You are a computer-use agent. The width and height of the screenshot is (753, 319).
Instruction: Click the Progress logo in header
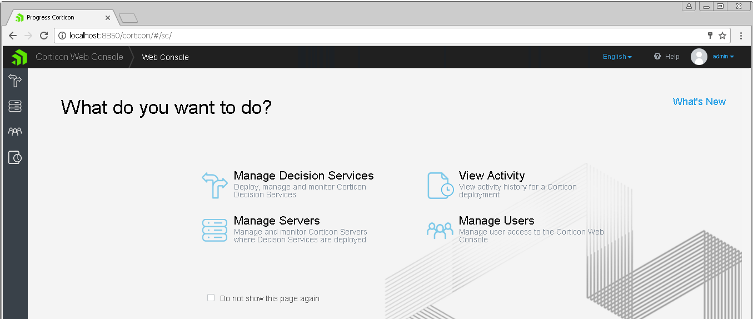19,57
